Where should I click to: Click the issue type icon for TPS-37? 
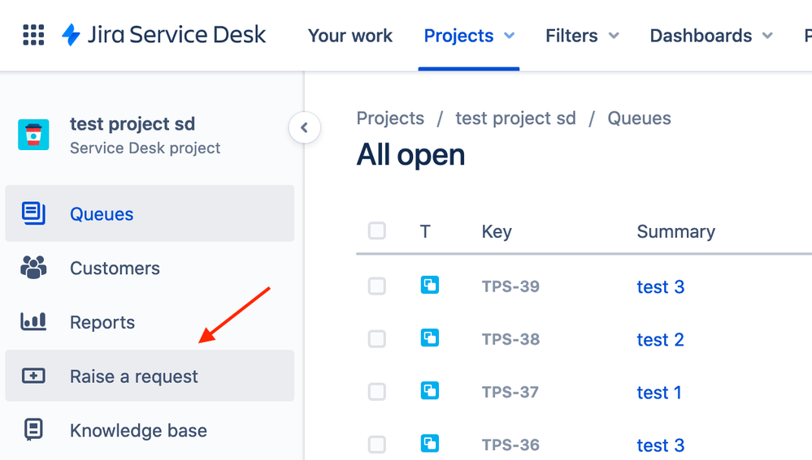430,391
